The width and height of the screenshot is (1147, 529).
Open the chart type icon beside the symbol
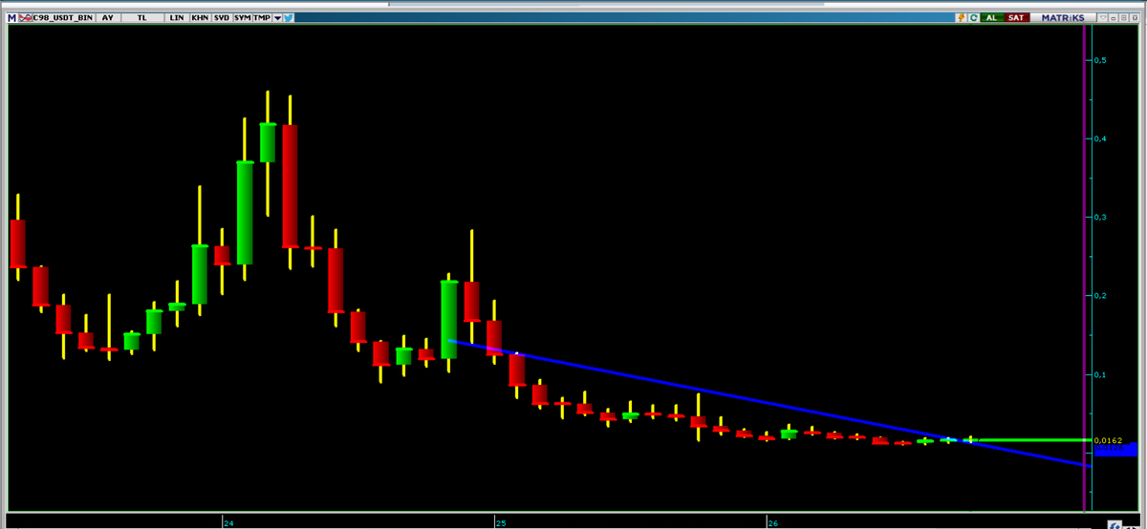coord(26,18)
